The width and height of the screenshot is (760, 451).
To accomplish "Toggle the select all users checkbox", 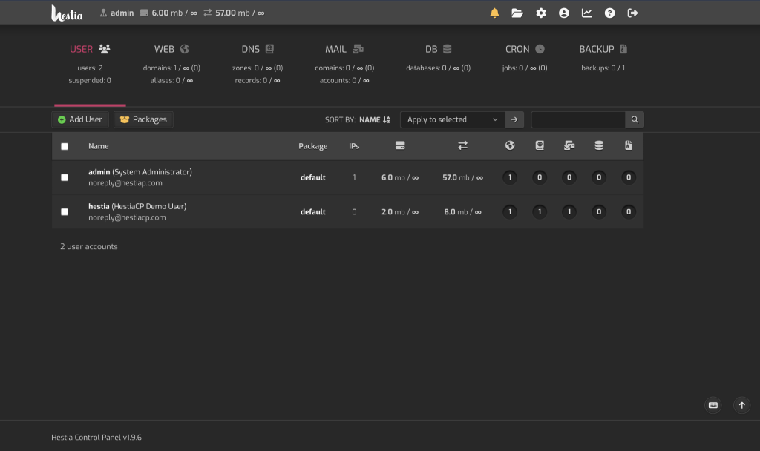I will click(x=65, y=146).
